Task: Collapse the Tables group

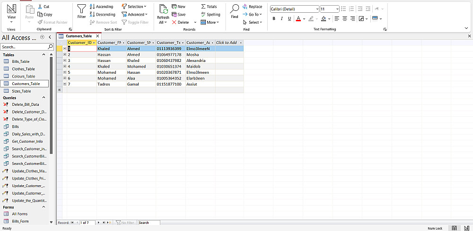Action: pyautogui.click(x=44, y=55)
